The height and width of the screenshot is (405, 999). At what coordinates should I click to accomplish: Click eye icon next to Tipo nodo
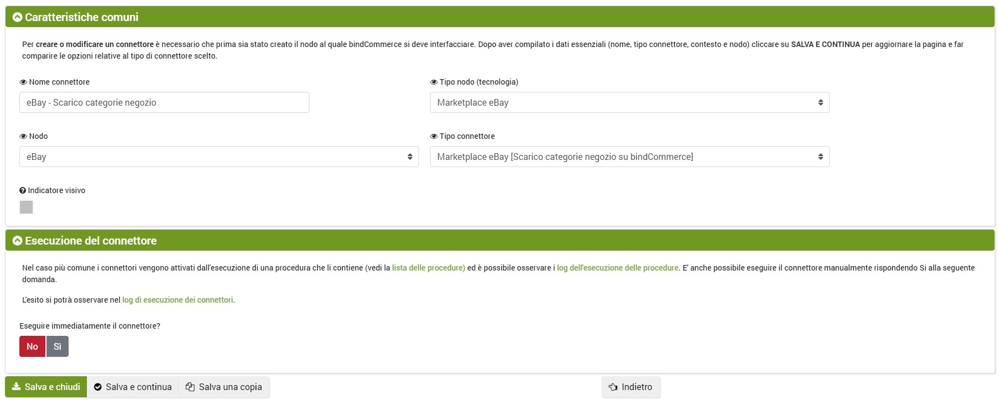point(434,82)
